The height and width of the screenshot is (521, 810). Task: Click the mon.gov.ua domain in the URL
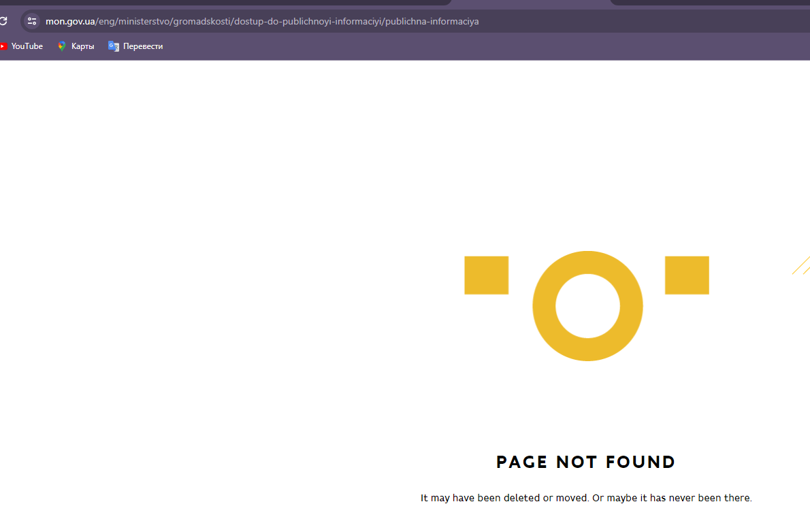pyautogui.click(x=70, y=21)
